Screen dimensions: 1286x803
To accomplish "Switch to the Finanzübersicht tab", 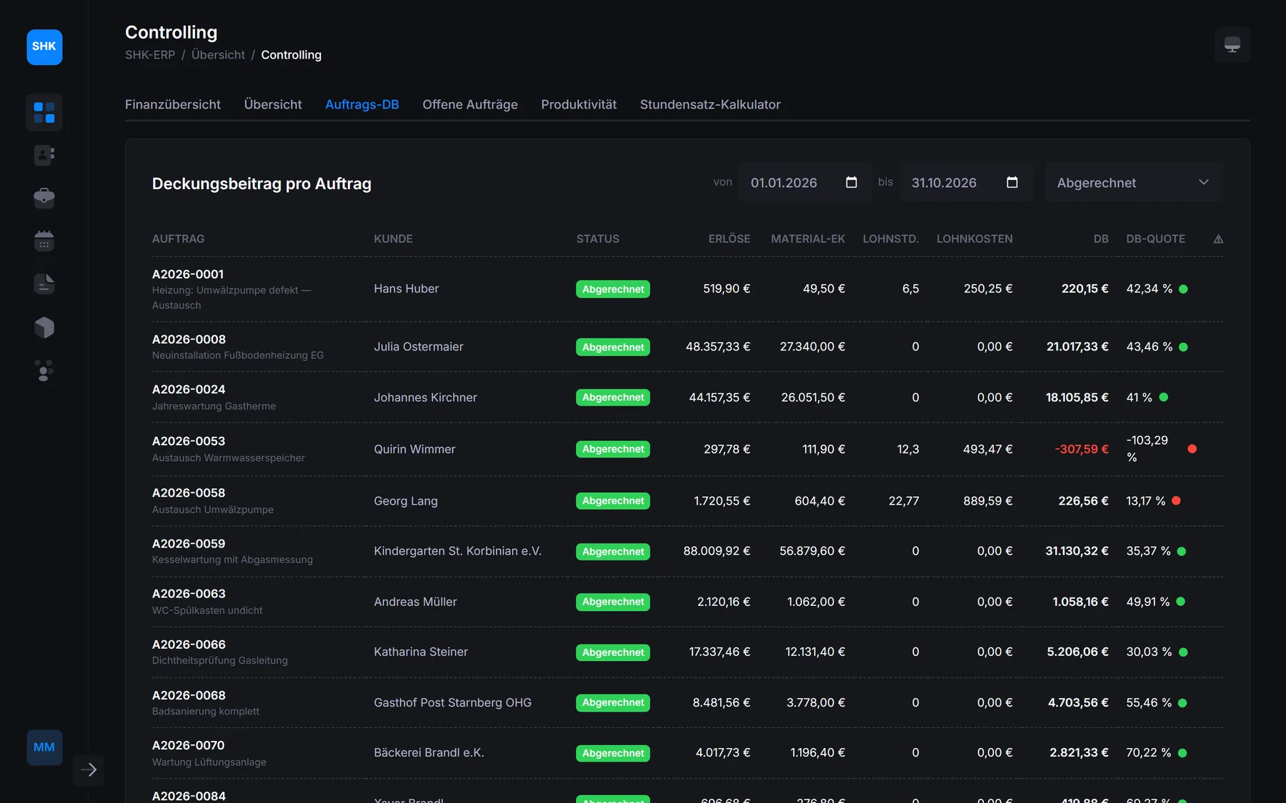I will tap(173, 104).
